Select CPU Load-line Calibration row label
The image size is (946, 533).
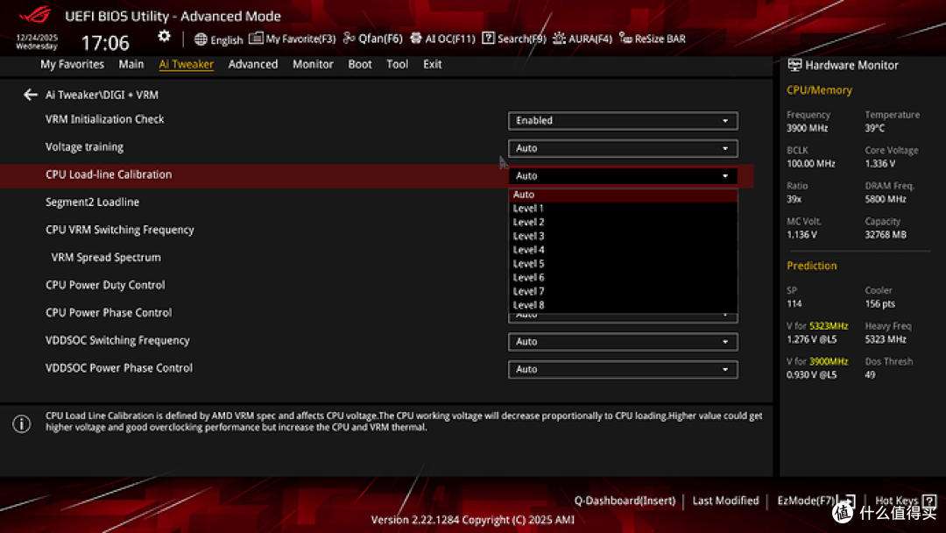point(109,174)
